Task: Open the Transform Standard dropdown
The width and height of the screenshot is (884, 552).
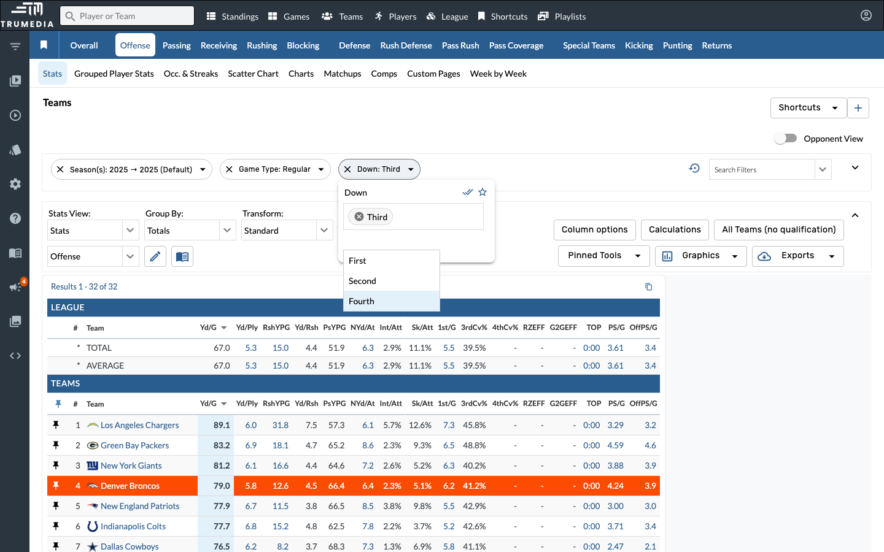Action: click(287, 231)
